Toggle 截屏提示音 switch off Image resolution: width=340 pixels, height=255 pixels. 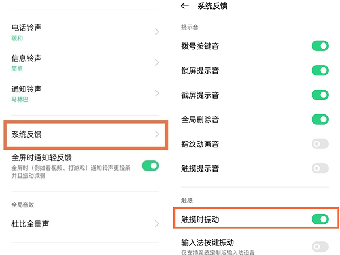320,95
